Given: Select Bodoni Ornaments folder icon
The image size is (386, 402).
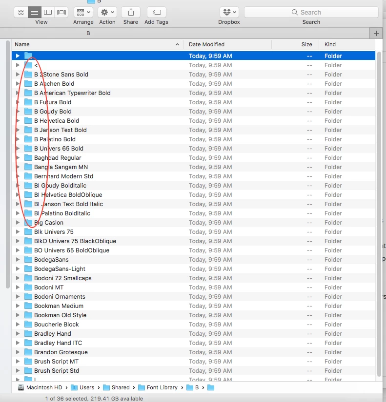Looking at the screenshot, I should click(x=28, y=296).
